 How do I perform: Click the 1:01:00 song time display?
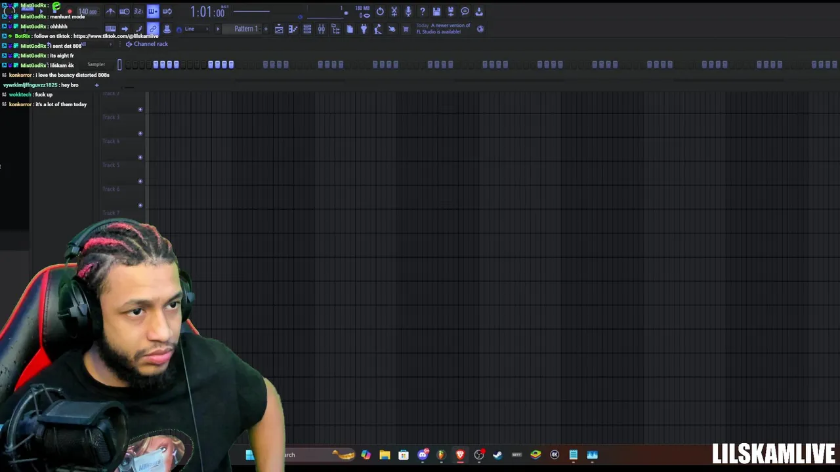(x=207, y=12)
